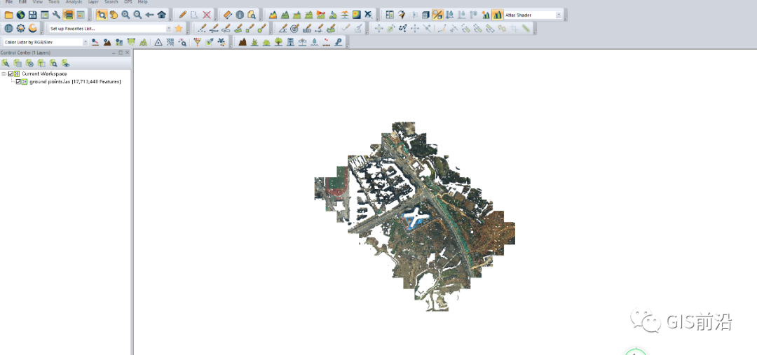Click the point cloud in map view
Viewport: 757px width, 355px height.
[414, 216]
